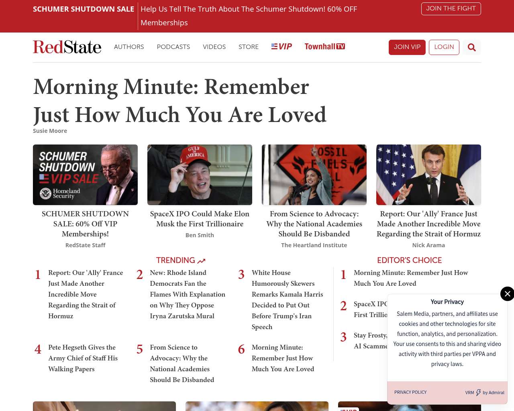Viewport: 514px width, 411px height.
Task: Select the Elon Musk article image
Action: coord(200,175)
